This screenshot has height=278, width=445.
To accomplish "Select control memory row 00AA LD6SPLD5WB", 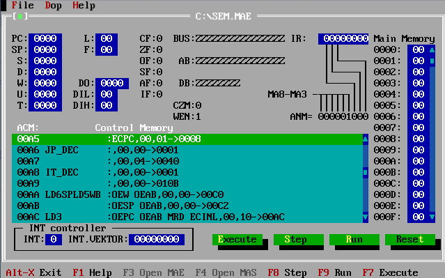I will click(x=187, y=194).
